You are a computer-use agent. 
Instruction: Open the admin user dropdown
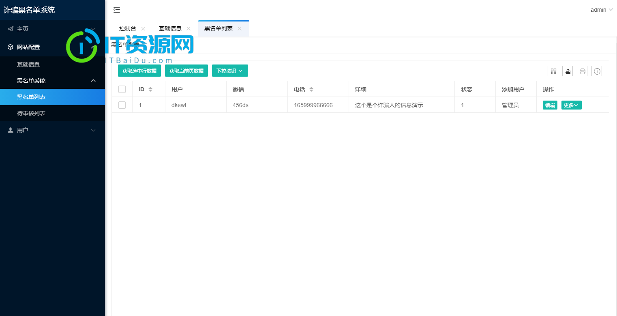click(602, 10)
